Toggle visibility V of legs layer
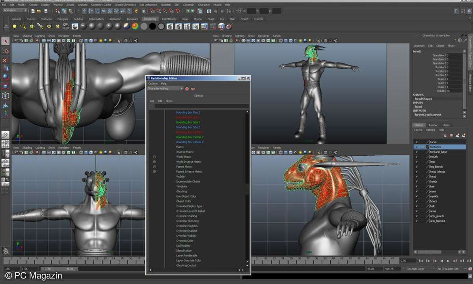This screenshot has height=284, width=473. (416, 162)
